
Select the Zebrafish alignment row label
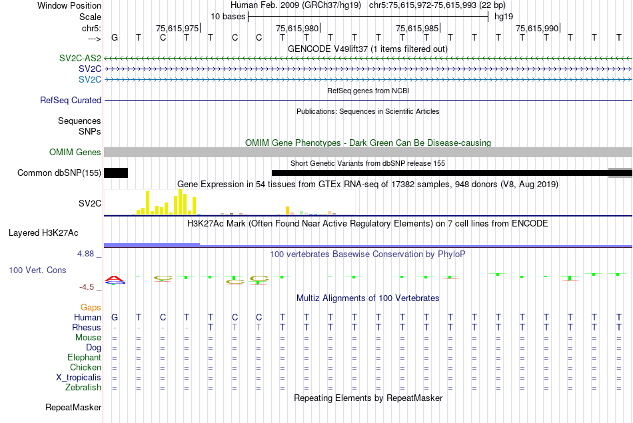click(83, 387)
